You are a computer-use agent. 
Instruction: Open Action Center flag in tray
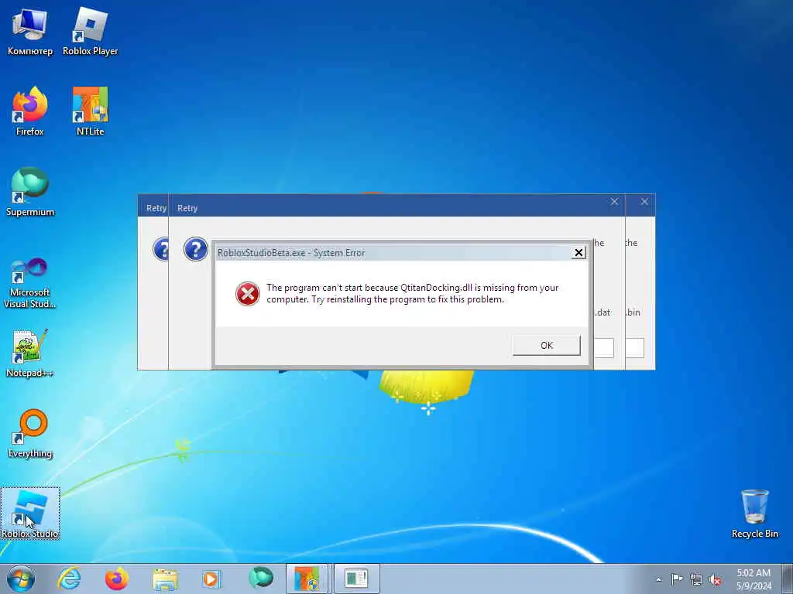point(677,579)
